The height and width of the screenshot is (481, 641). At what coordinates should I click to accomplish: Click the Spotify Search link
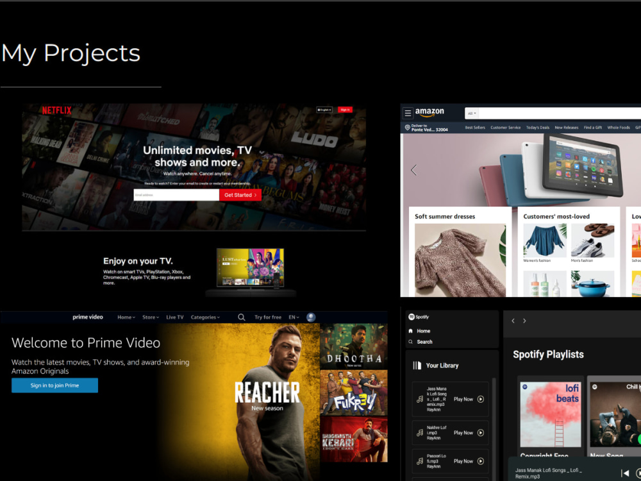[425, 342]
